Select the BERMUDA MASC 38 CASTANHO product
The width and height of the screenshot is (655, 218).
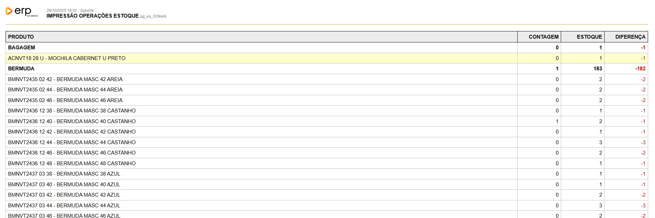(72, 111)
